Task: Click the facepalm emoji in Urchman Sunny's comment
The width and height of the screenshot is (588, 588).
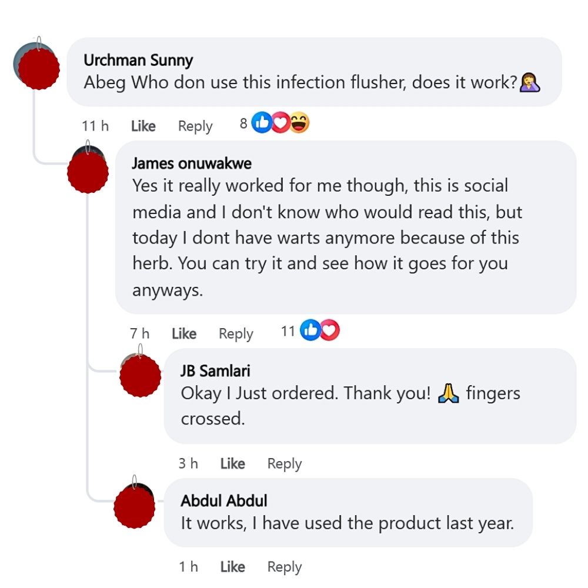Action: coord(530,82)
